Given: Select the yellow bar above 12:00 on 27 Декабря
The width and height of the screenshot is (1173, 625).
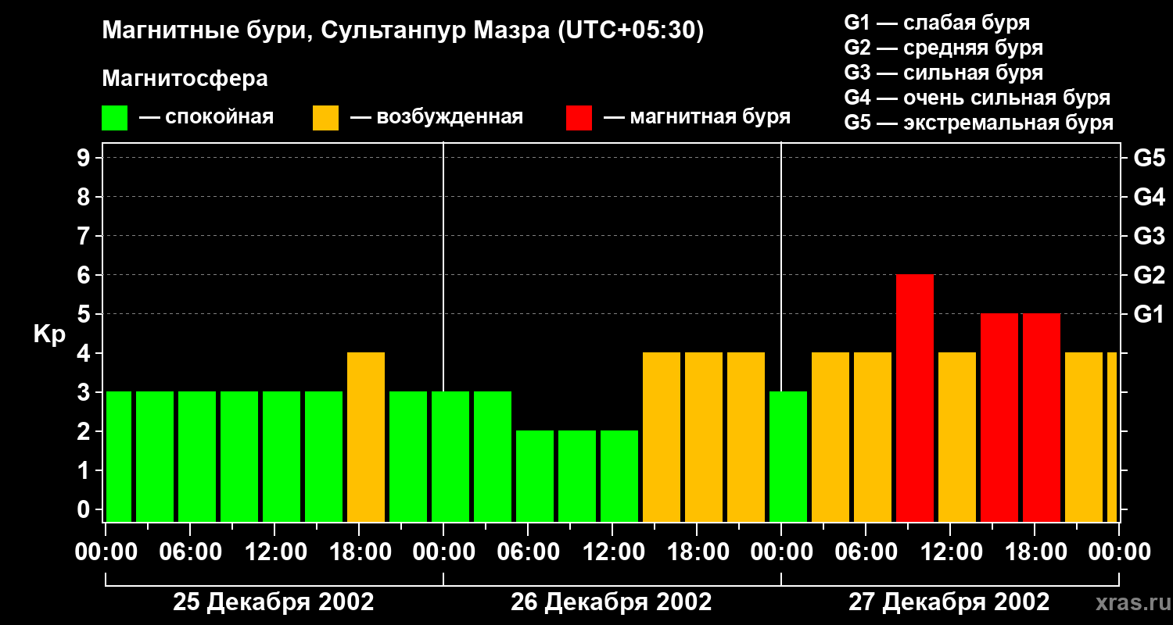Looking at the screenshot, I should pos(957,437).
